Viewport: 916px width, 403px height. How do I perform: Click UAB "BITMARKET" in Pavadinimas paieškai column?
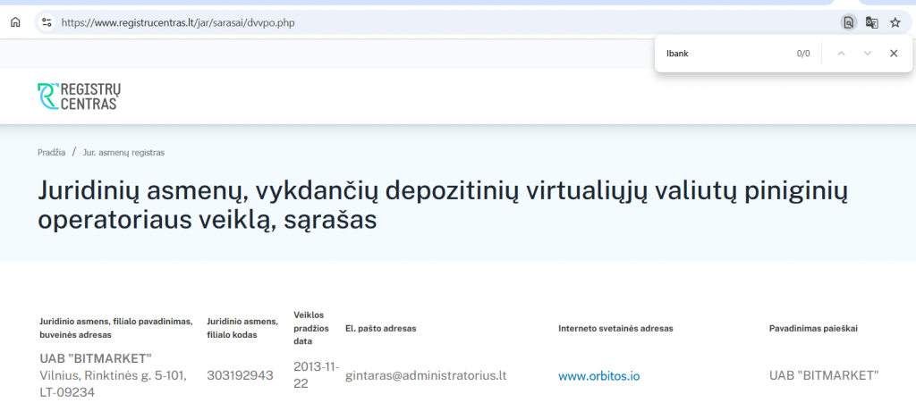tap(824, 375)
